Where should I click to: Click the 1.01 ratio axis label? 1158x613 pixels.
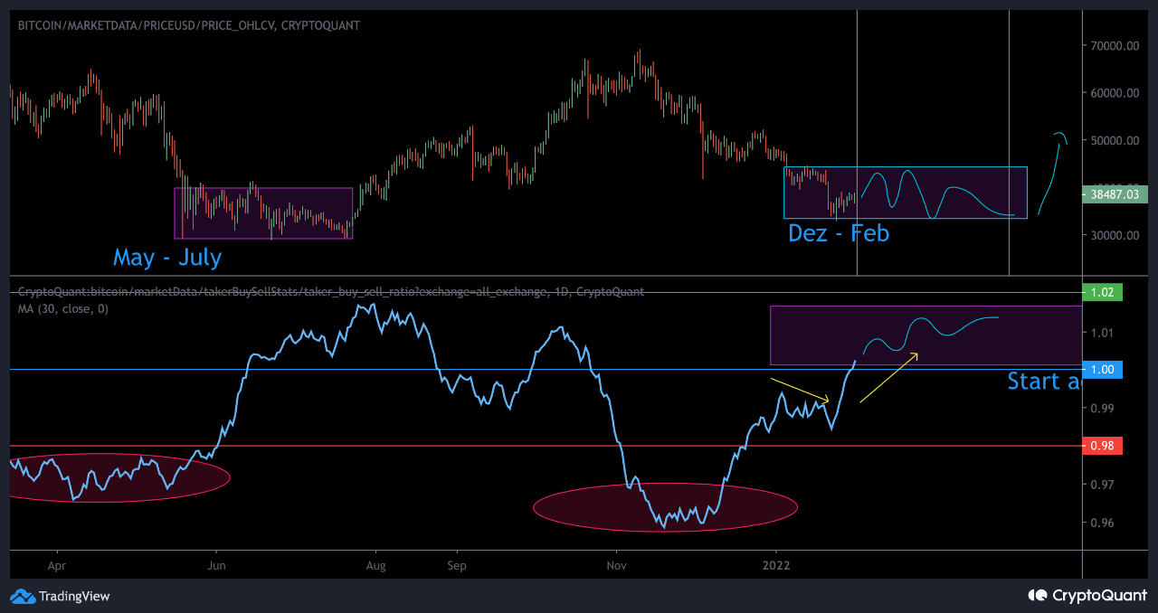1101,333
